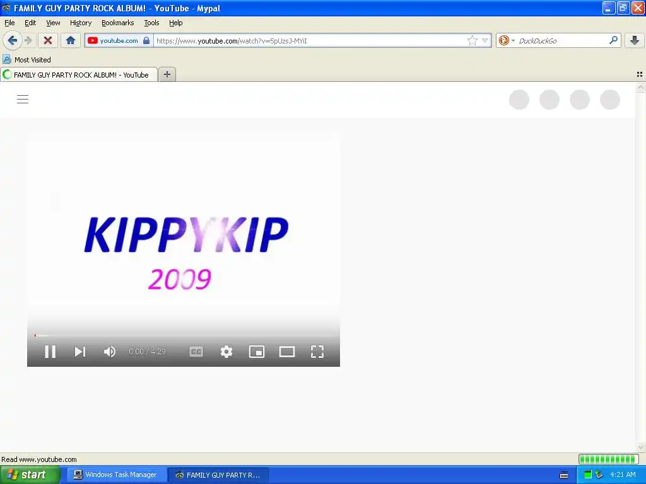Open the Help menu
Viewport: 646px width, 484px height.
coord(176,23)
